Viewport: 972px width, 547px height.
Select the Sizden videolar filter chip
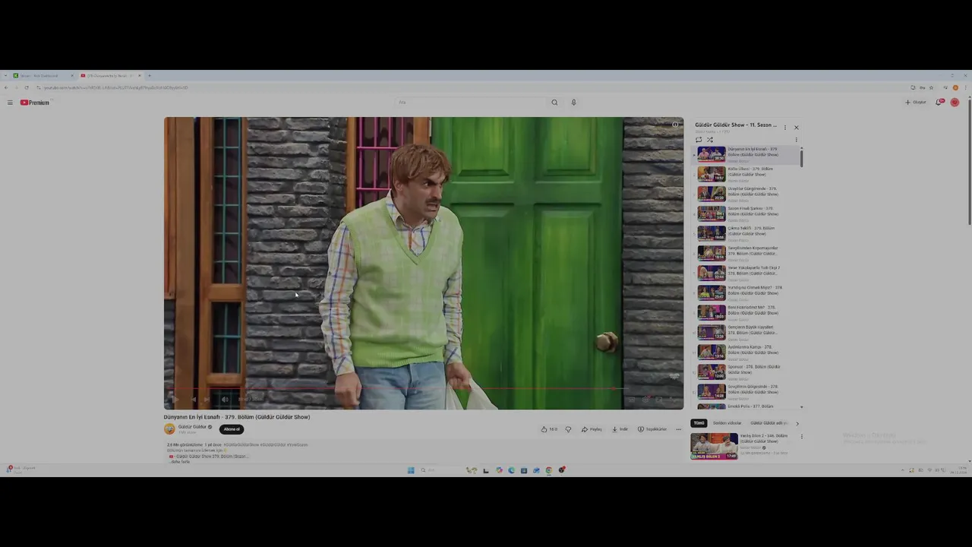727,423
